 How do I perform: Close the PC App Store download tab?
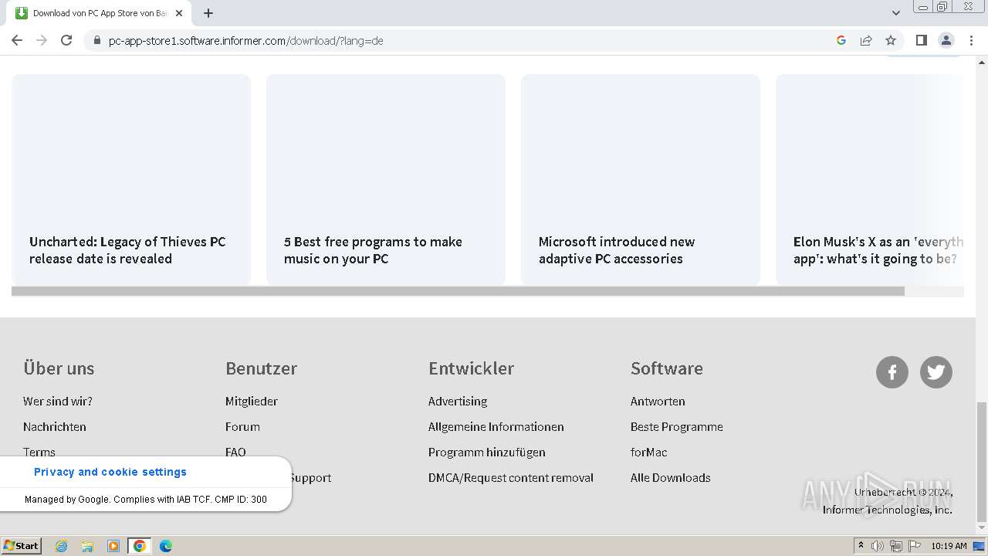(x=179, y=13)
